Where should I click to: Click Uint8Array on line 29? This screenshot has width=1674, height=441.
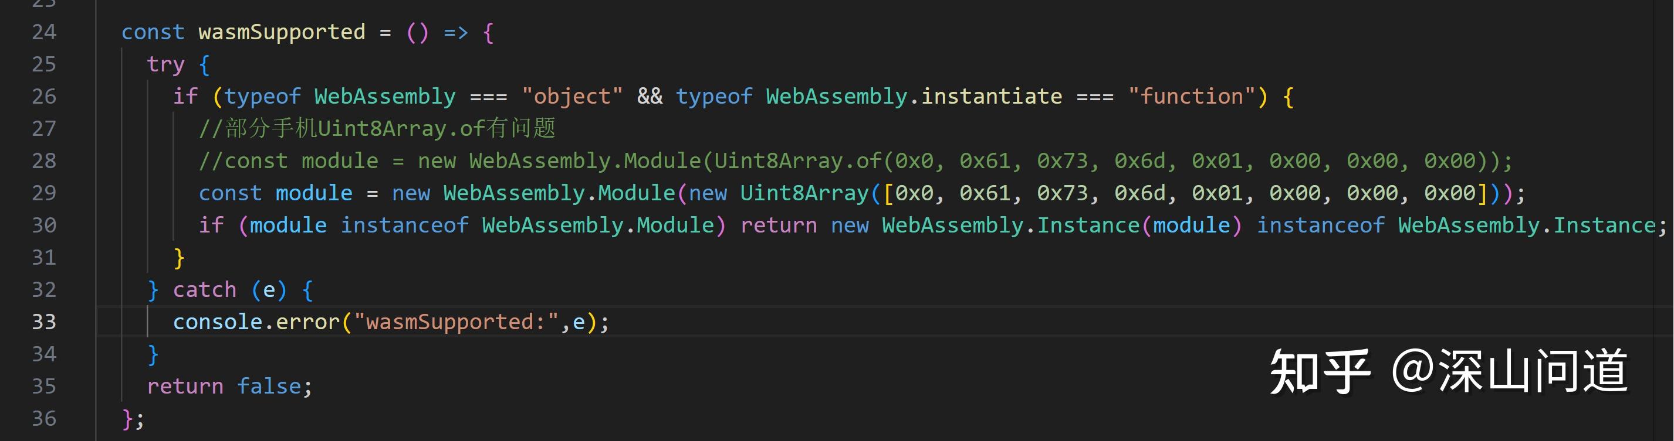click(x=804, y=193)
